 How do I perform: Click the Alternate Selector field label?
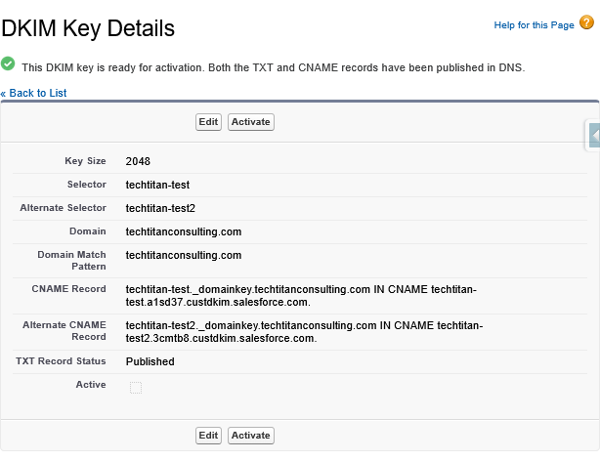[x=63, y=208]
